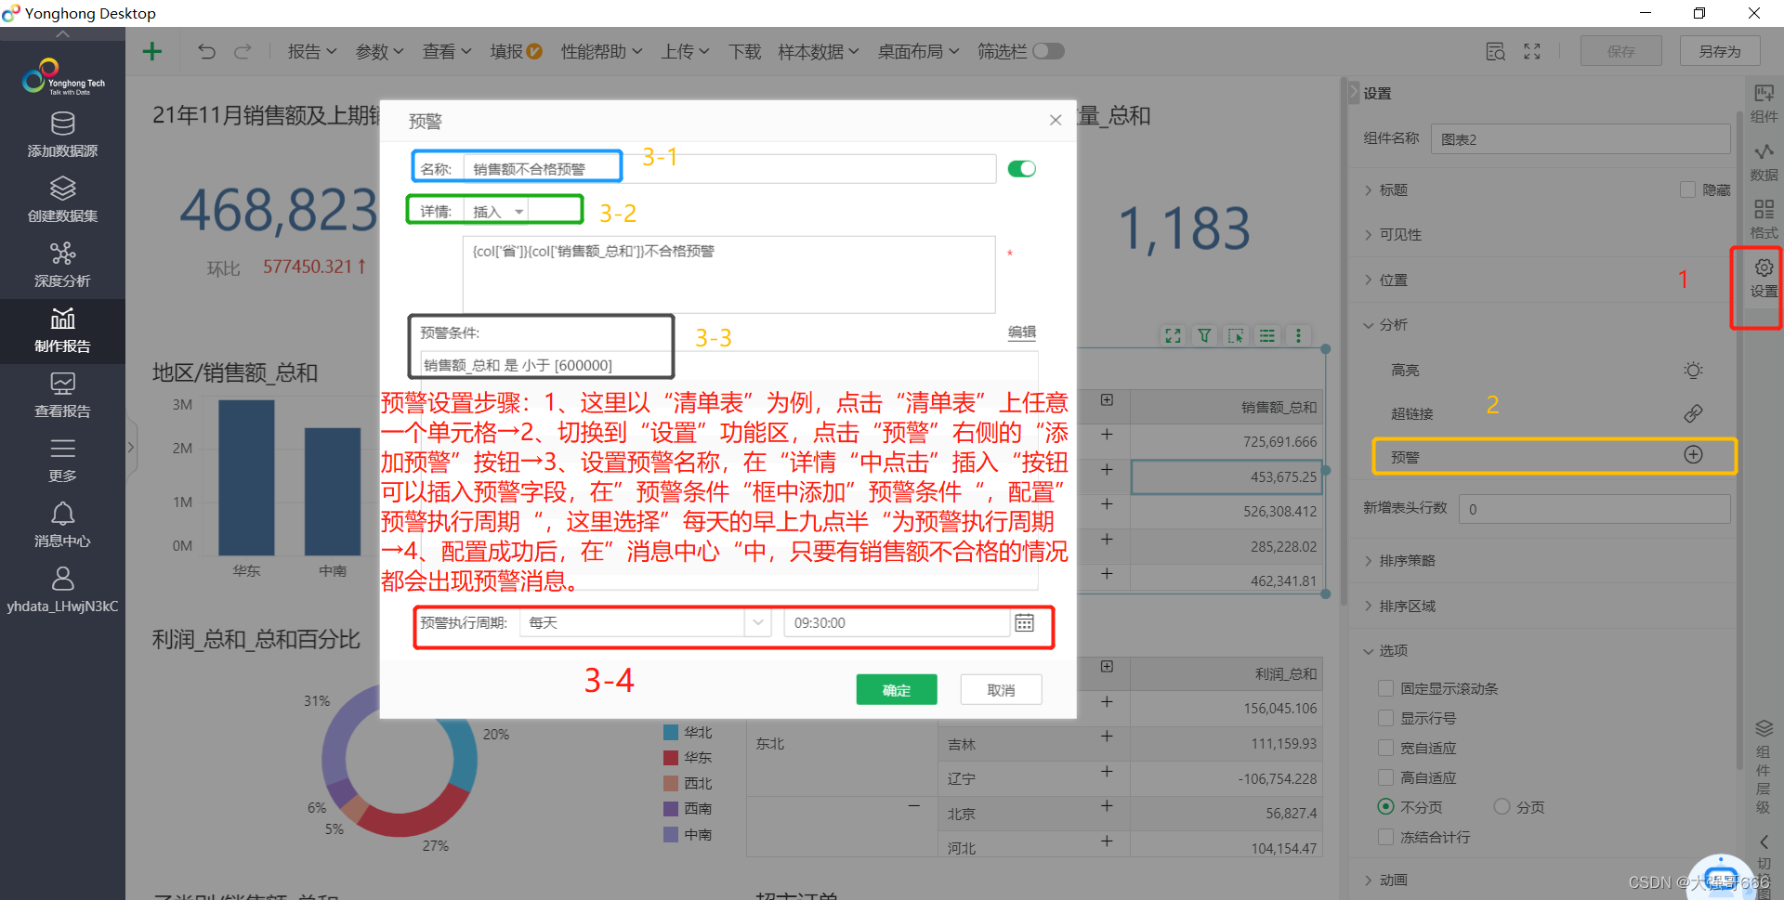The image size is (1784, 900).
Task: Redo the last action
Action: 243,51
